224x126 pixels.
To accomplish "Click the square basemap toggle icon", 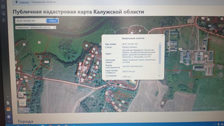I will pos(22,94).
